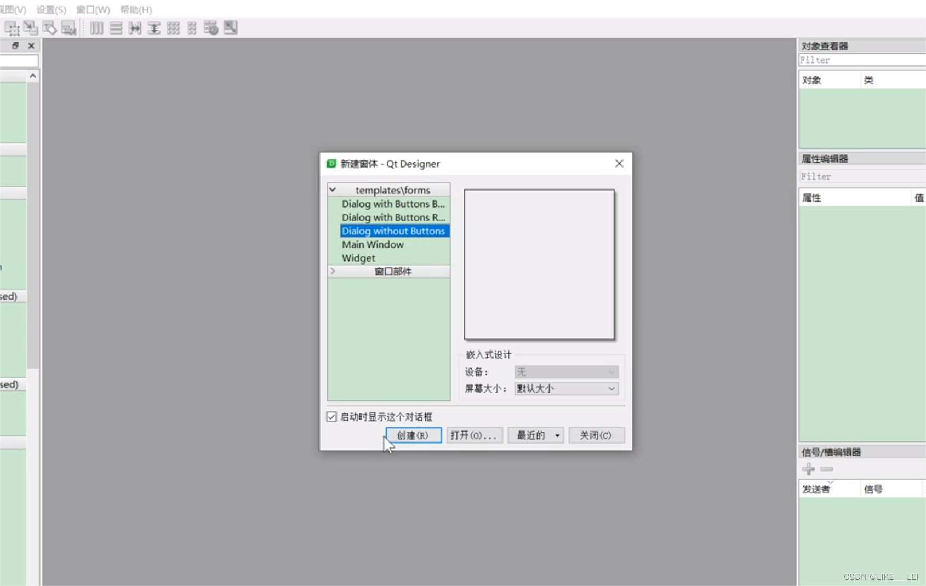Click the 打开(O)... button
Image resolution: width=926 pixels, height=586 pixels.
click(475, 435)
